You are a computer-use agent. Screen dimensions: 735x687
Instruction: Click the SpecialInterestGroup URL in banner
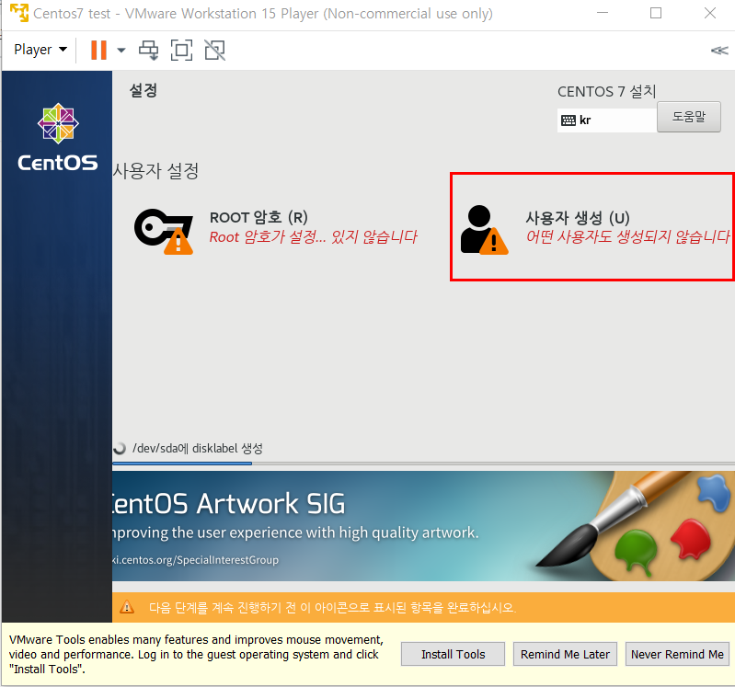coord(195,560)
